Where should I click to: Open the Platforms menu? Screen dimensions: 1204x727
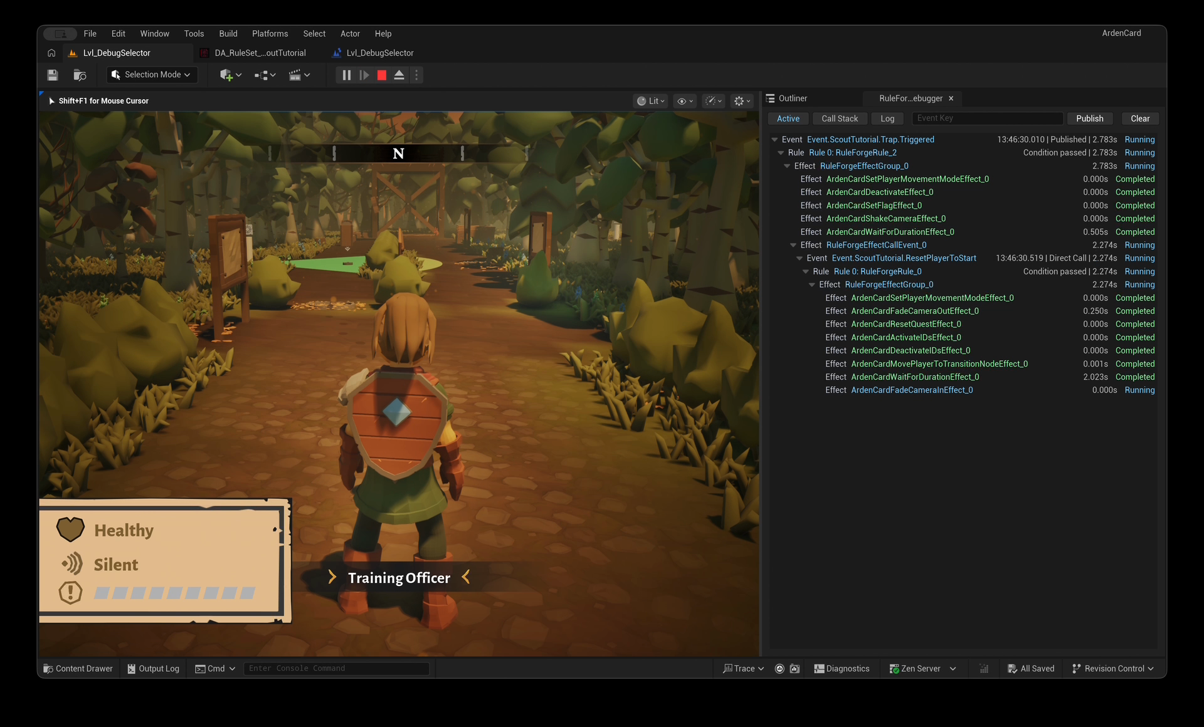[270, 34]
